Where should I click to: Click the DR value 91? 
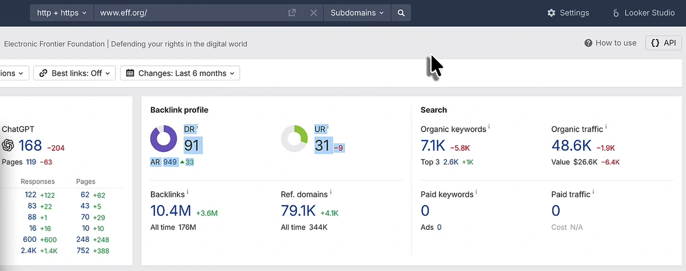click(x=192, y=145)
